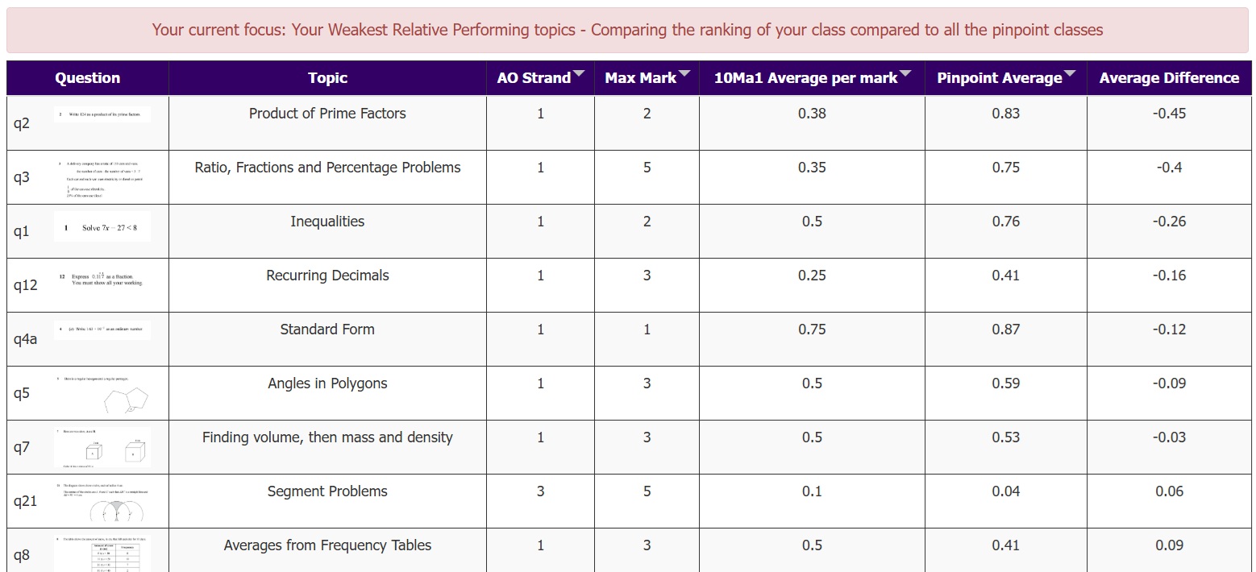The image size is (1256, 572).
Task: View the q8 frequency table thumbnail
Action: (x=102, y=553)
